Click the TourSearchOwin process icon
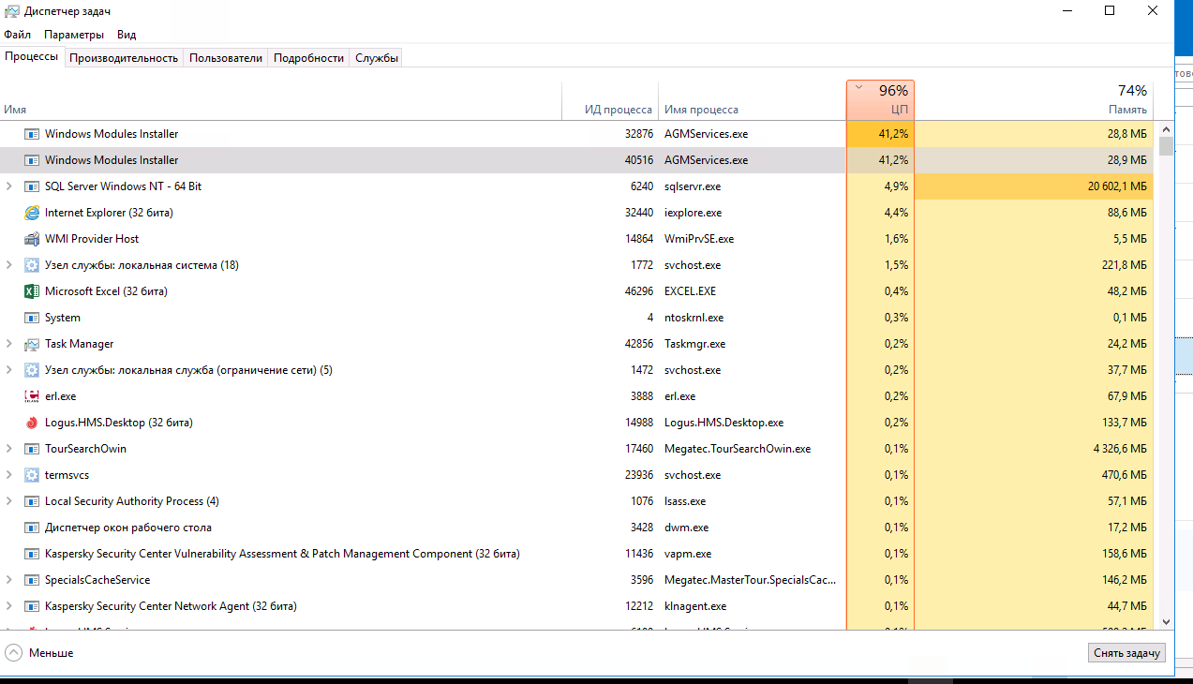 (32, 449)
